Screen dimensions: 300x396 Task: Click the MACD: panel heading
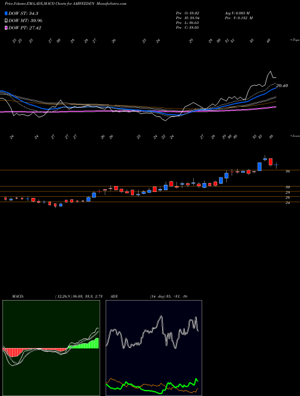click(17, 296)
